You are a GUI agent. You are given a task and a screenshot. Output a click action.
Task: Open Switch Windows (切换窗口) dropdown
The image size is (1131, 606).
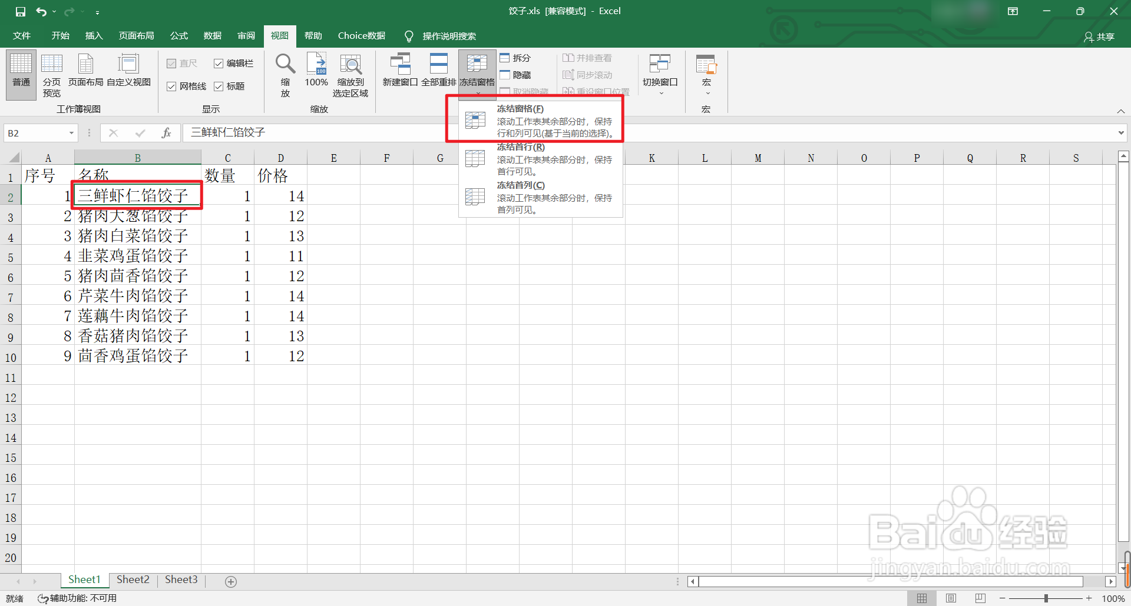point(660,75)
